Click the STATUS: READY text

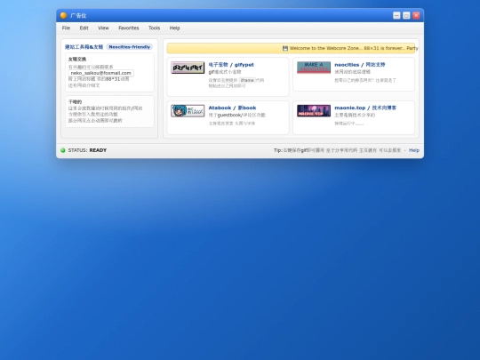click(x=87, y=150)
